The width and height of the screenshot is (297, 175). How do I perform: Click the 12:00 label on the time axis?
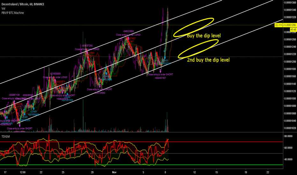pyautogui.click(x=23, y=172)
